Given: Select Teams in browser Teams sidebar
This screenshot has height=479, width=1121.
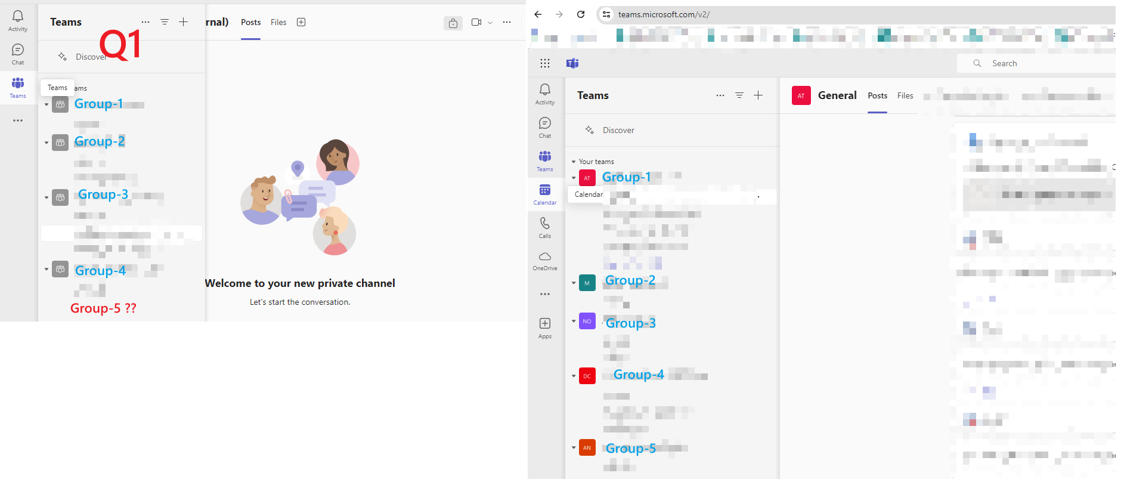Looking at the screenshot, I should pyautogui.click(x=545, y=161).
